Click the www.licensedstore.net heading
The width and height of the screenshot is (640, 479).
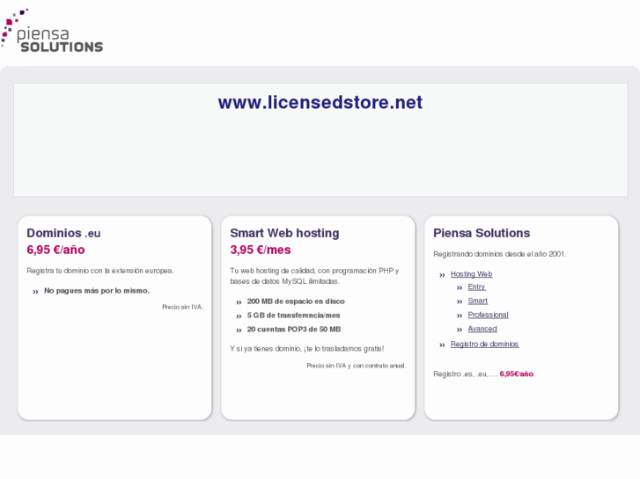(320, 102)
